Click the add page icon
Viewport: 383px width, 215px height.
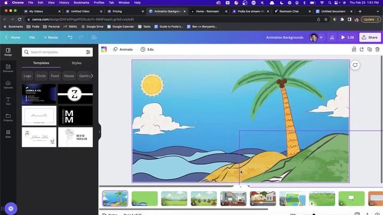[x=361, y=49]
